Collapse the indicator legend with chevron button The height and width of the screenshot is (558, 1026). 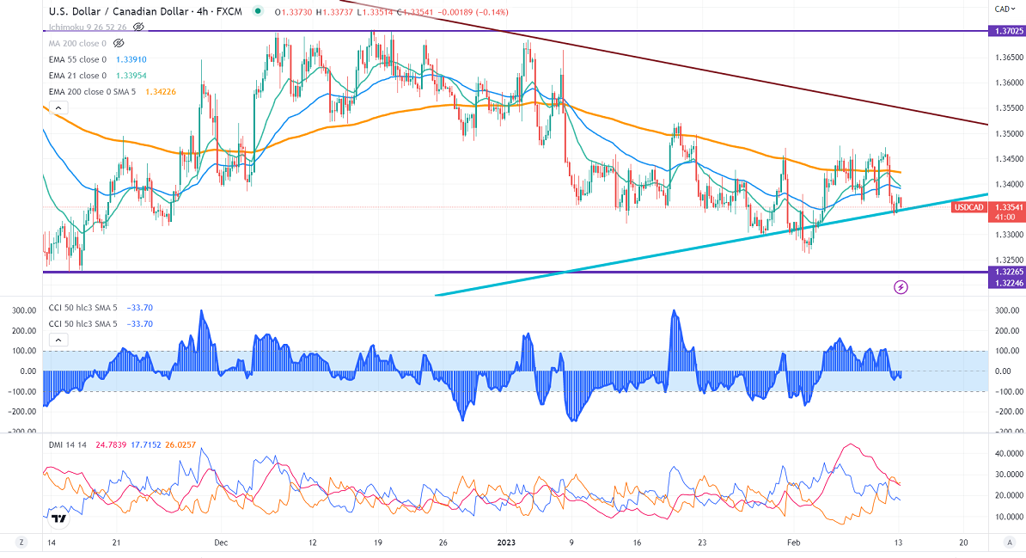58,107
